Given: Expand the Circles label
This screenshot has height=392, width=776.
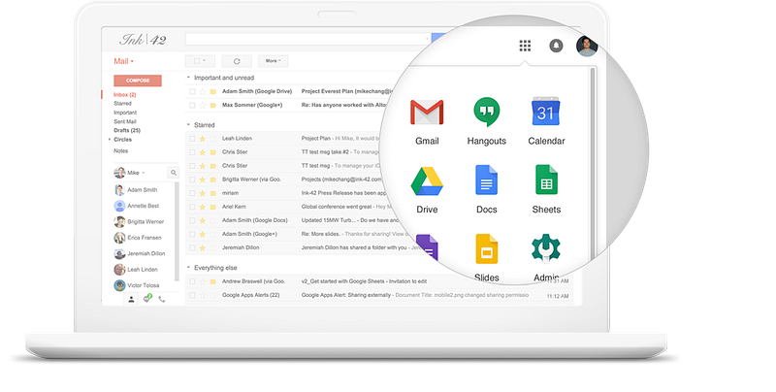Looking at the screenshot, I should (x=110, y=140).
